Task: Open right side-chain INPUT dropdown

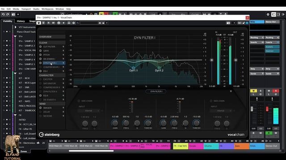Action: coord(221,111)
